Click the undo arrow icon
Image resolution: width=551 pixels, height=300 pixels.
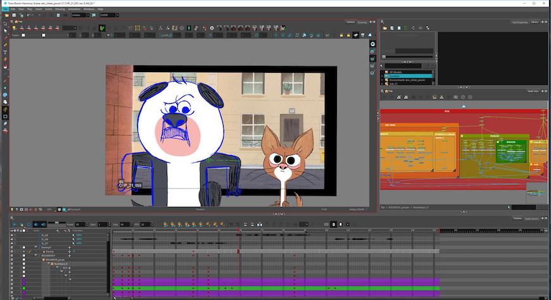click(28, 15)
